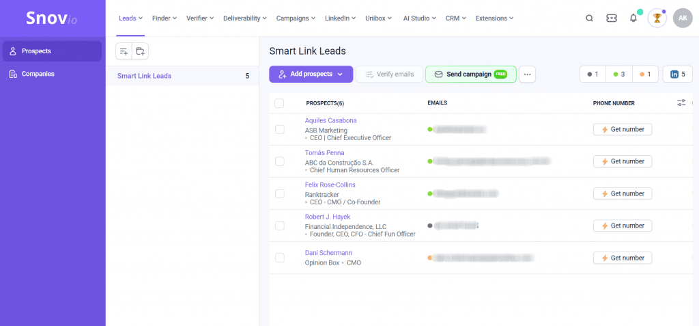The image size is (699, 326).
Task: Click the Snov.io logo
Action: point(51,18)
